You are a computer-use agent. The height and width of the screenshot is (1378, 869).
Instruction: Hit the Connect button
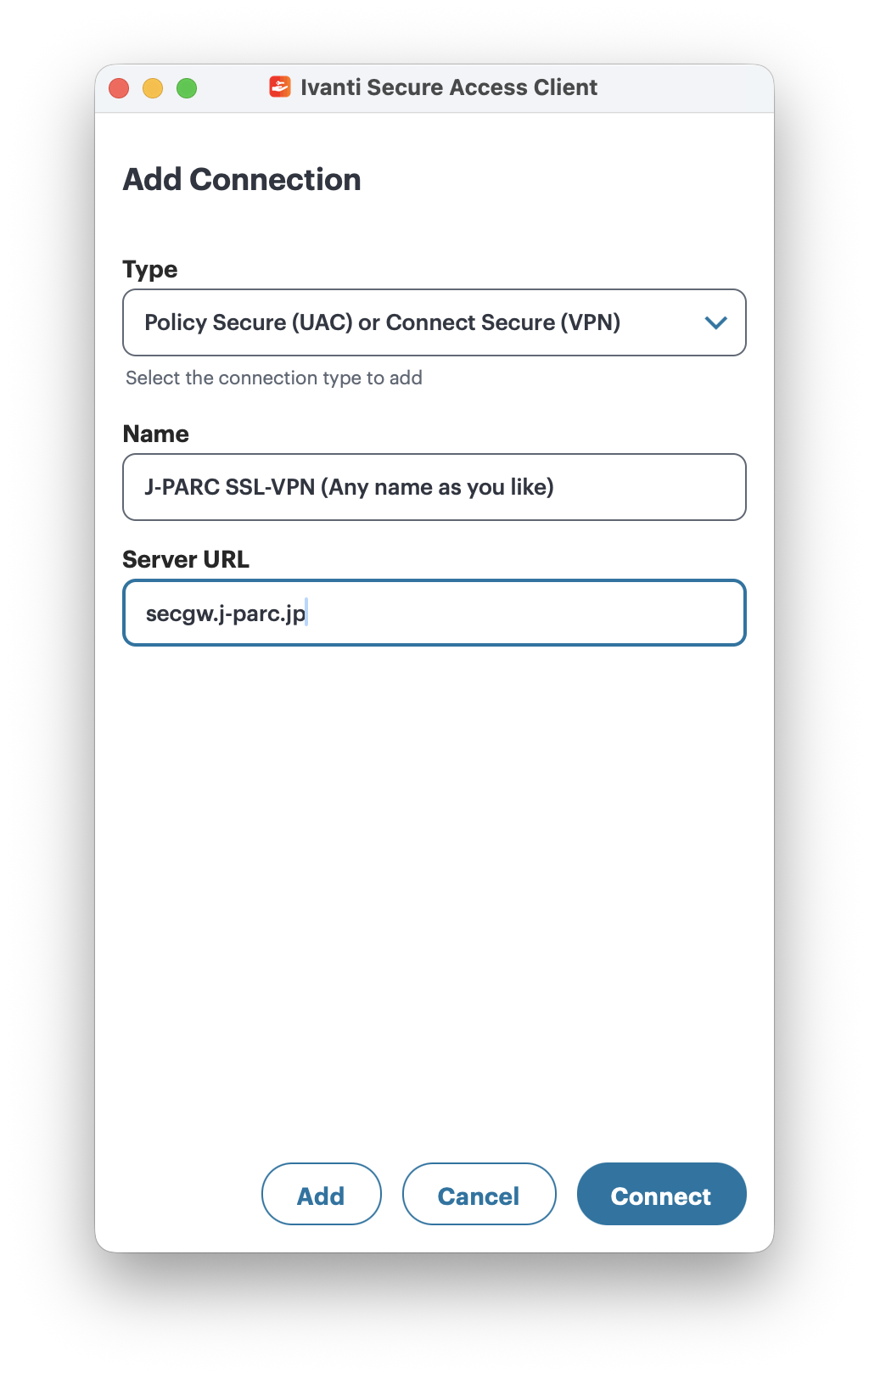[x=661, y=1194]
